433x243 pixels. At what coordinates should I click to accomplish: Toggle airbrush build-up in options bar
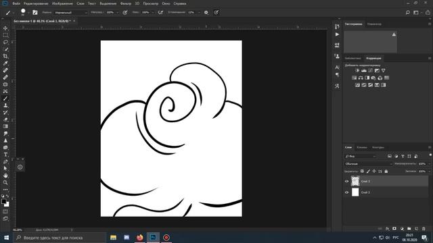(160, 12)
